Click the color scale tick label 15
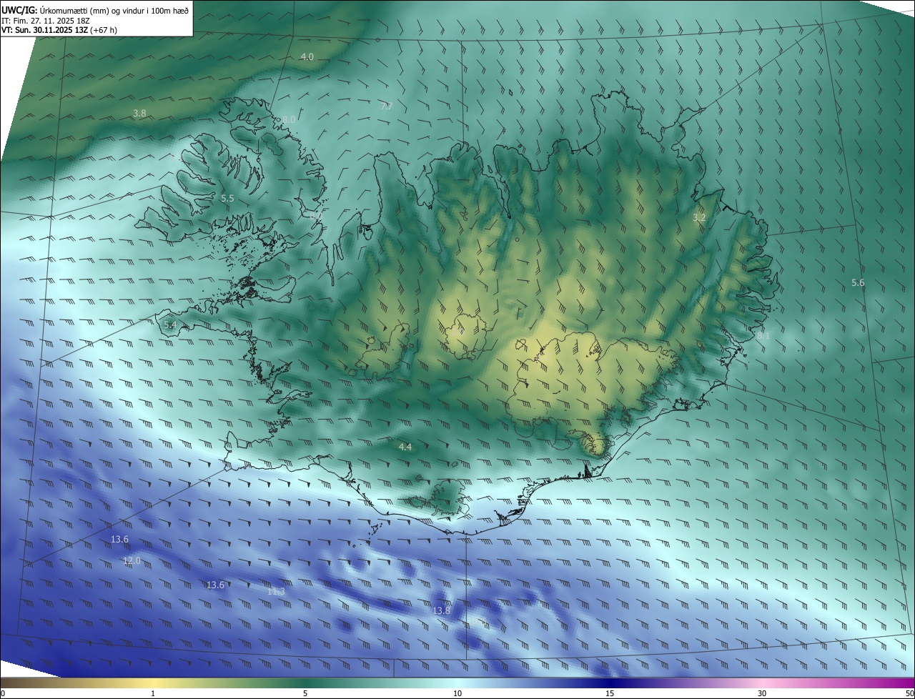The height and width of the screenshot is (699, 915). [610, 693]
